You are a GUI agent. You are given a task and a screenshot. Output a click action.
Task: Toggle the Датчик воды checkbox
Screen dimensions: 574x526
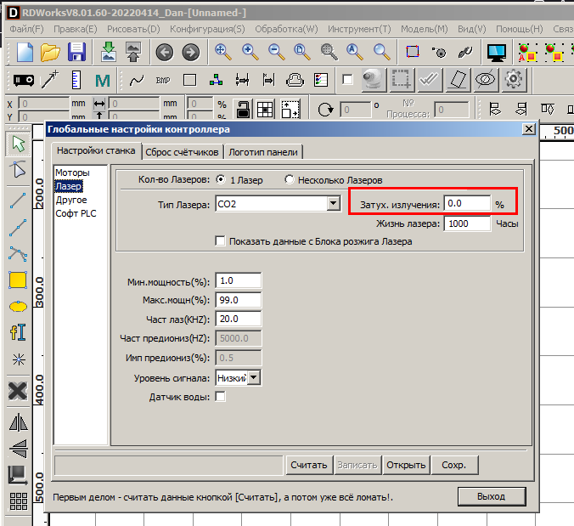pos(221,397)
